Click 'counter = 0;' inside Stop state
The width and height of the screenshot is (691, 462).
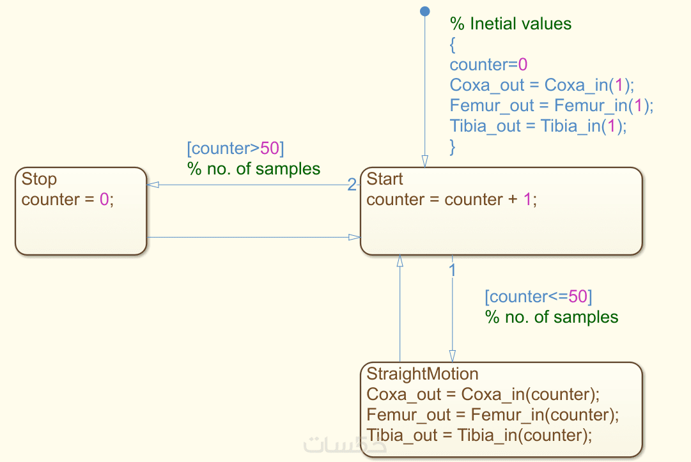point(68,199)
